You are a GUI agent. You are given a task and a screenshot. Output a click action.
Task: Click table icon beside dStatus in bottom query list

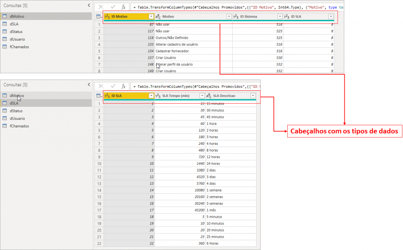point(5,111)
